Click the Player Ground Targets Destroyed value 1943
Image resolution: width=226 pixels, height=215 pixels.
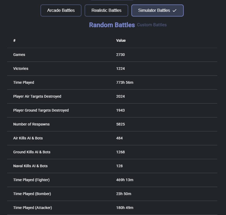click(x=120, y=110)
